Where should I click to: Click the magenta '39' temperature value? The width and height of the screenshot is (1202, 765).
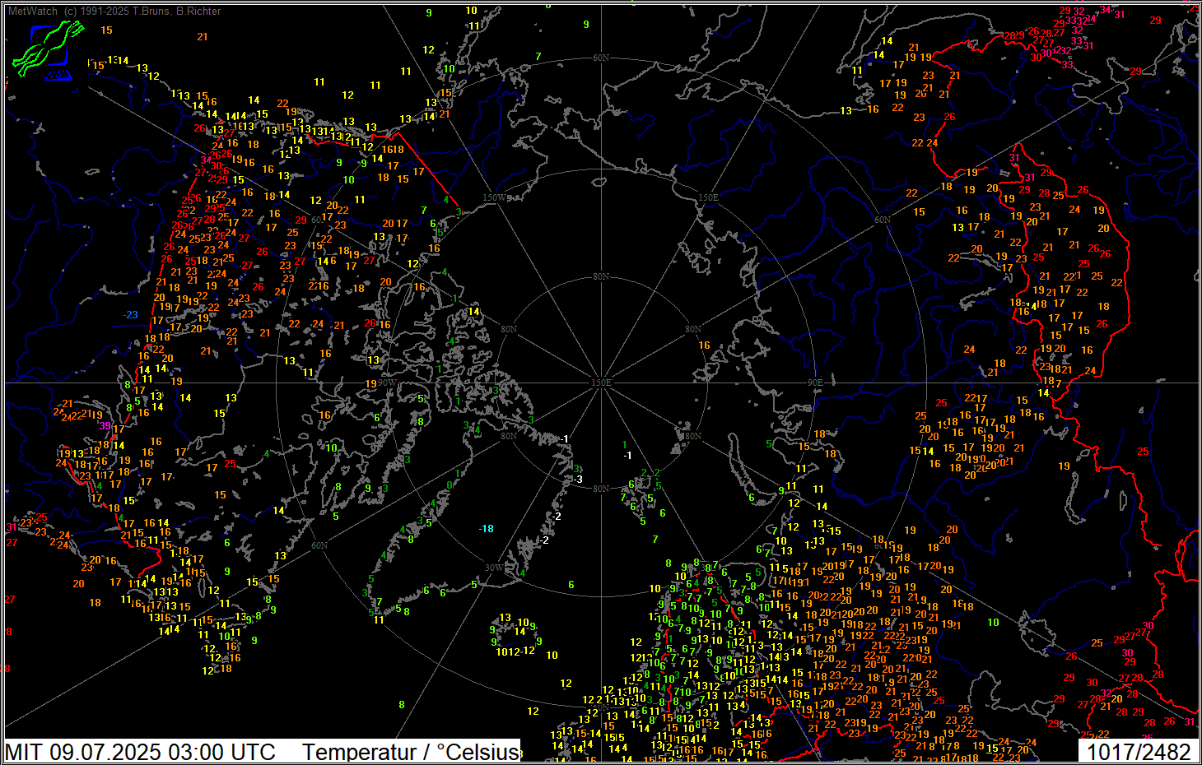pos(105,425)
